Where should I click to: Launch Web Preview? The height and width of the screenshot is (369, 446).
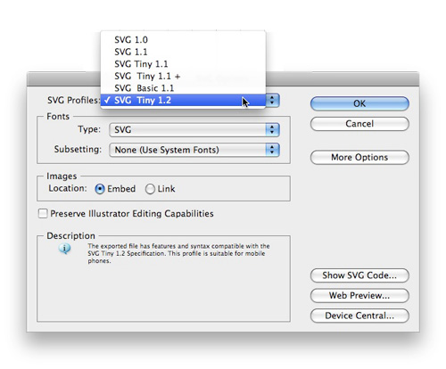(359, 296)
